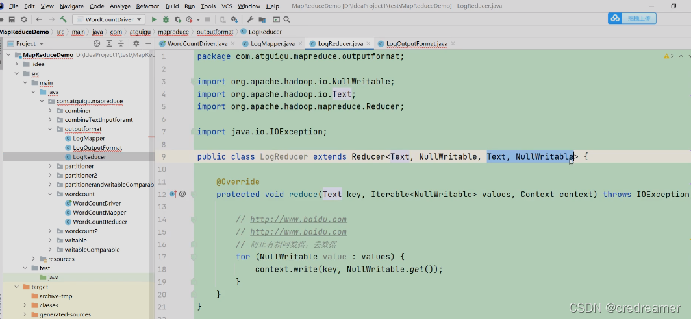Run with coverage using the shield icon
The height and width of the screenshot is (319, 691).
(177, 19)
